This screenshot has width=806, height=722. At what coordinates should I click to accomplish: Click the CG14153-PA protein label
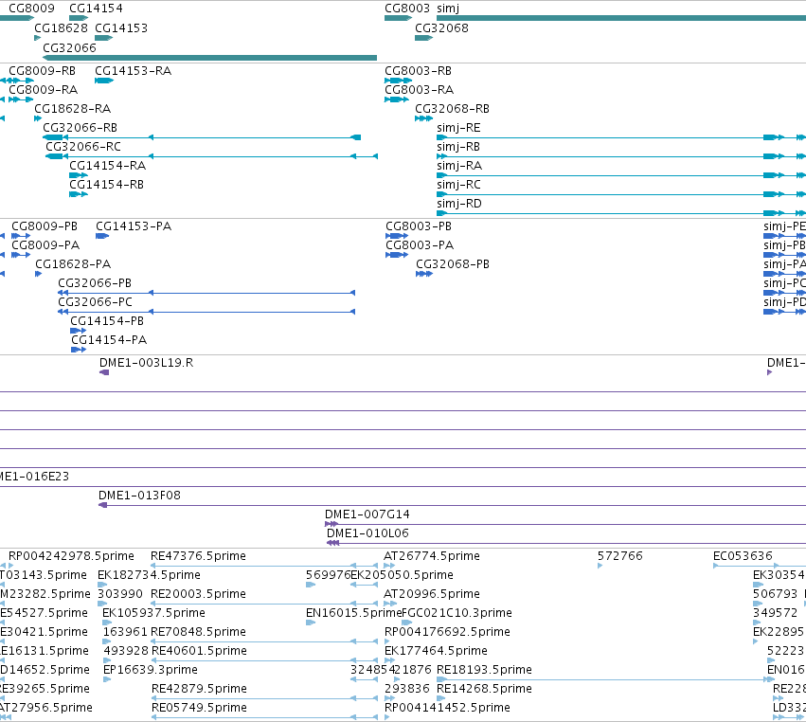[134, 226]
